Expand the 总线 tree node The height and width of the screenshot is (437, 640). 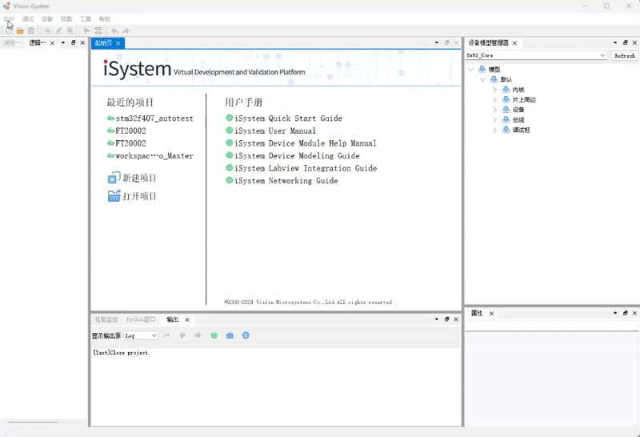[494, 120]
